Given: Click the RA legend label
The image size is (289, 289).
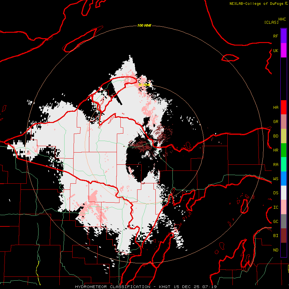Looking at the screenshot, I should (276, 165).
